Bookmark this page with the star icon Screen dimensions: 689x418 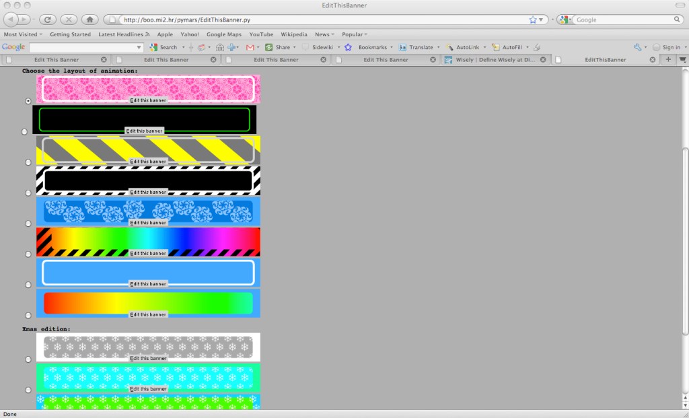(x=533, y=20)
